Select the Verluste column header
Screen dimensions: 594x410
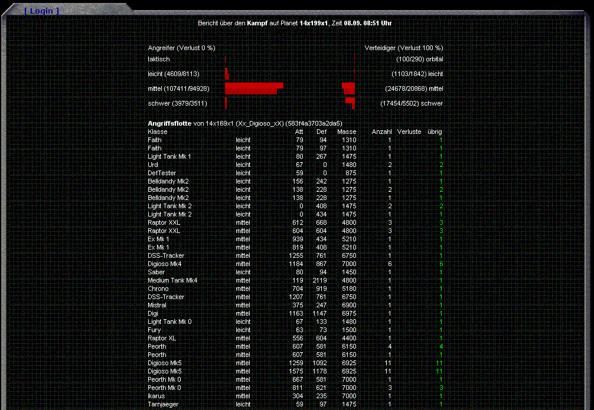(x=409, y=132)
